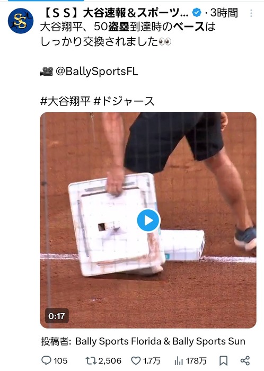Open hashtag #ドジャース
The height and width of the screenshot is (371, 264).
click(124, 101)
